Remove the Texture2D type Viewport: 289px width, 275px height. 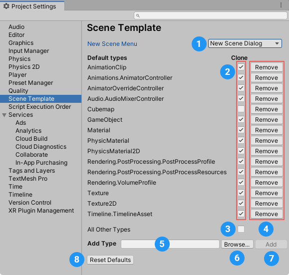click(x=267, y=204)
